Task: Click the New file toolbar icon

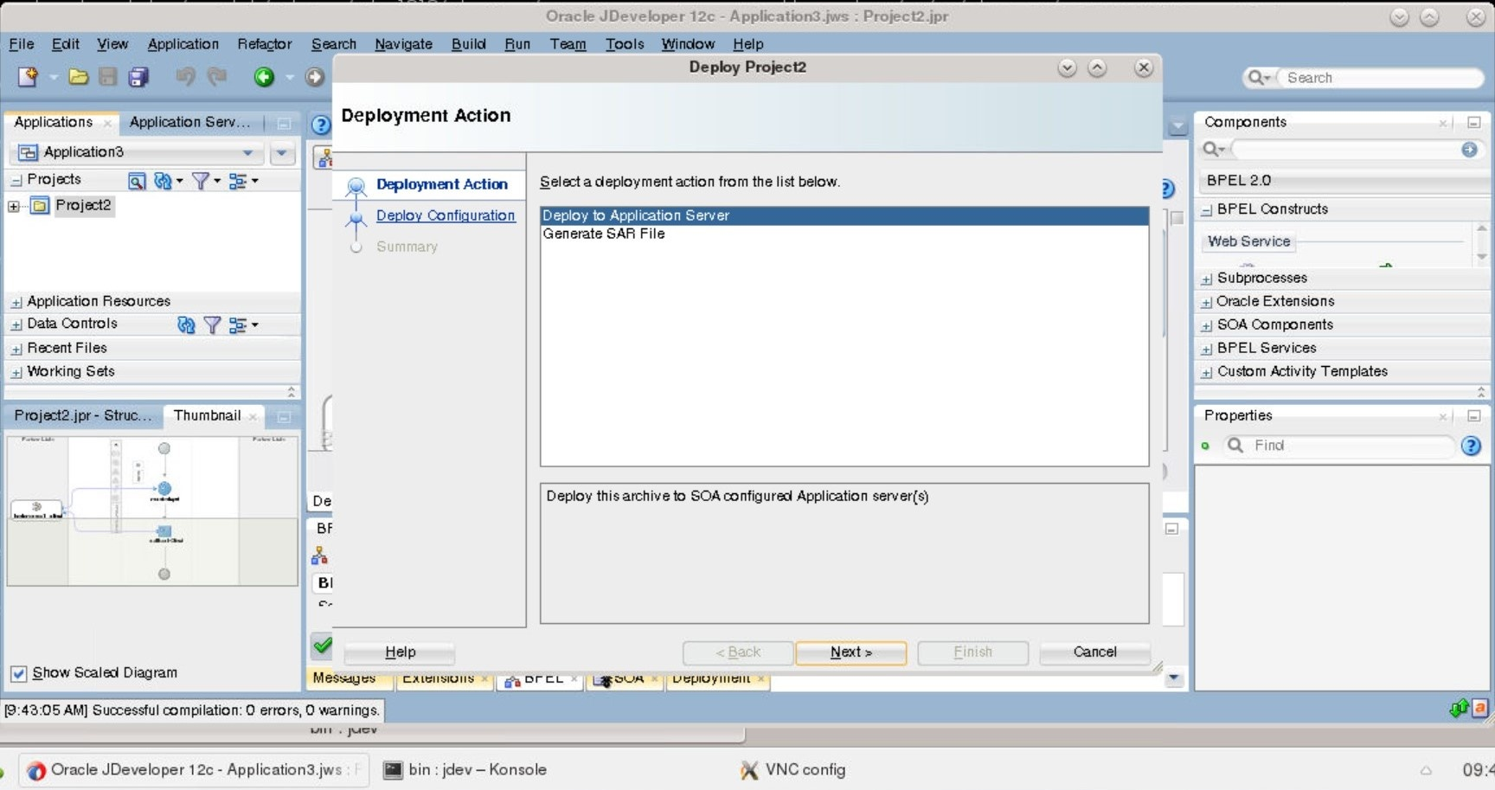Action: pyautogui.click(x=28, y=77)
